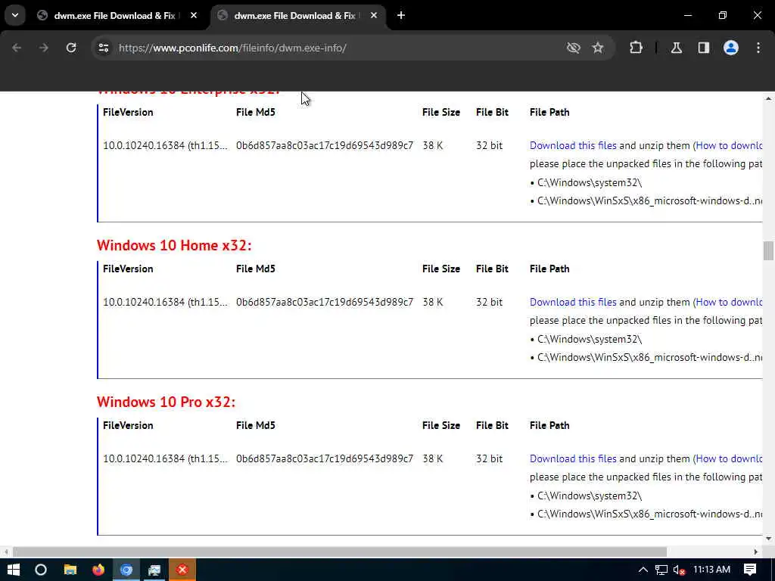Reload the current page
775x581 pixels.
click(71, 48)
